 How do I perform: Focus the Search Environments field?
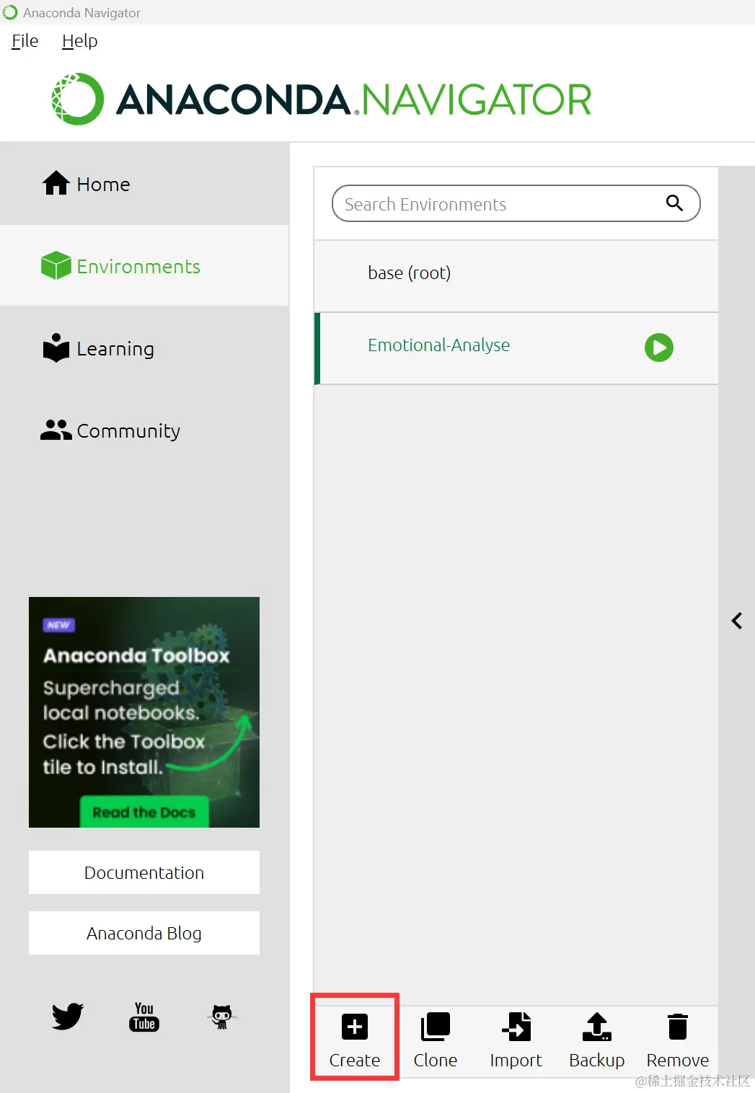(x=516, y=203)
